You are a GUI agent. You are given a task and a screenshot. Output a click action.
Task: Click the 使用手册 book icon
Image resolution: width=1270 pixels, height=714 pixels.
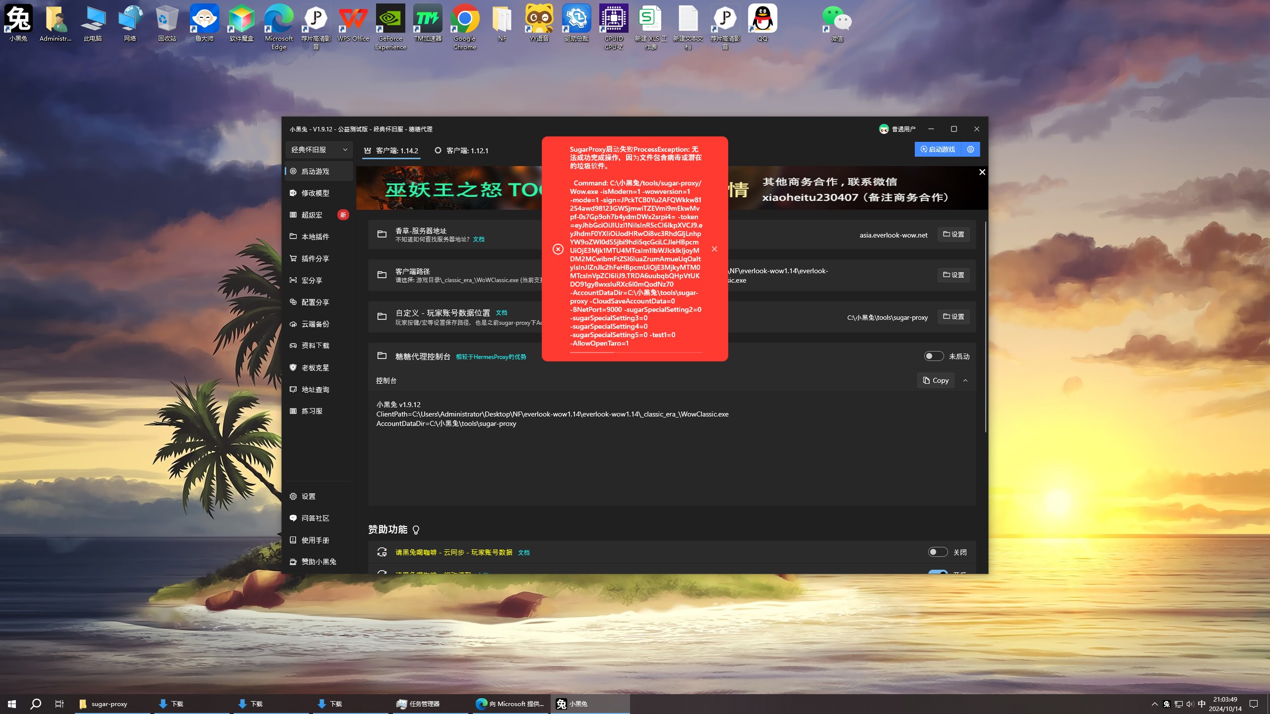(x=293, y=540)
